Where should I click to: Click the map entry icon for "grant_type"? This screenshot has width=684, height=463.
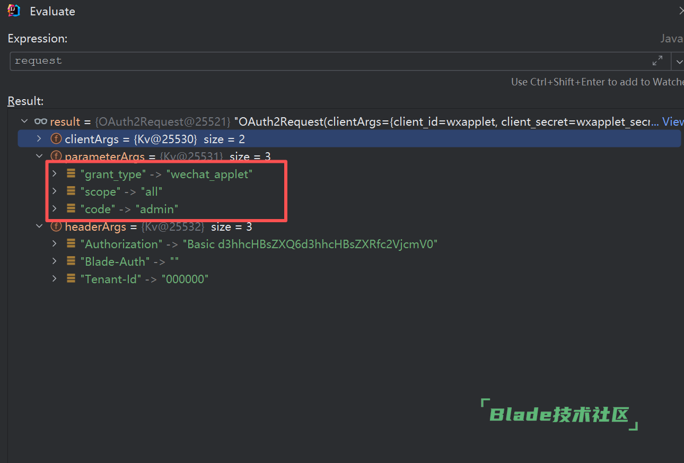[x=71, y=174]
